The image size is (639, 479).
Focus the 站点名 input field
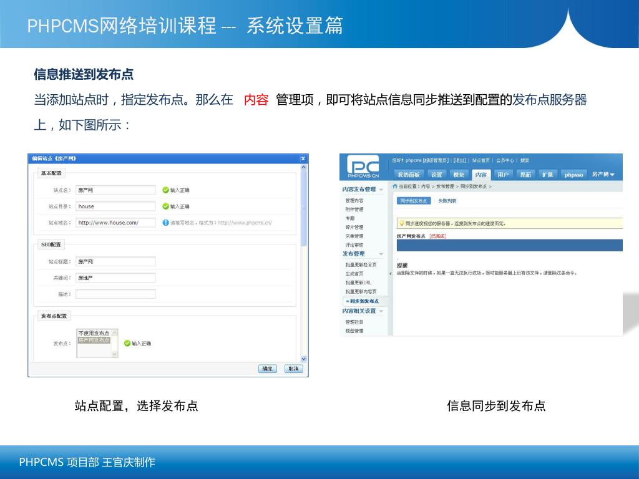(x=115, y=190)
